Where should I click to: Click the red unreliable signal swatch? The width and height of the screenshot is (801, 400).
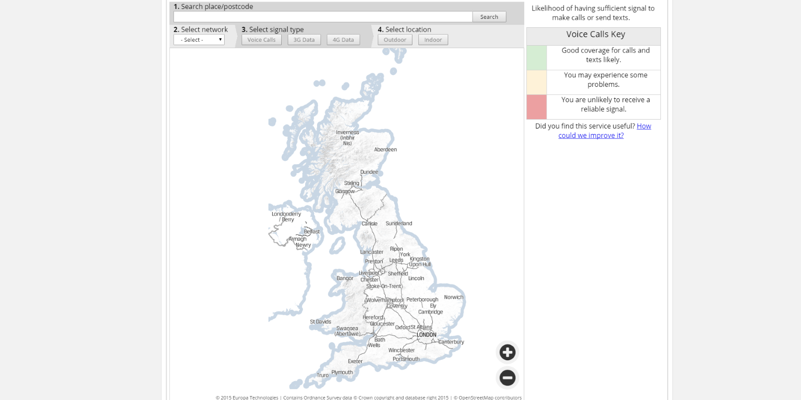[537, 107]
